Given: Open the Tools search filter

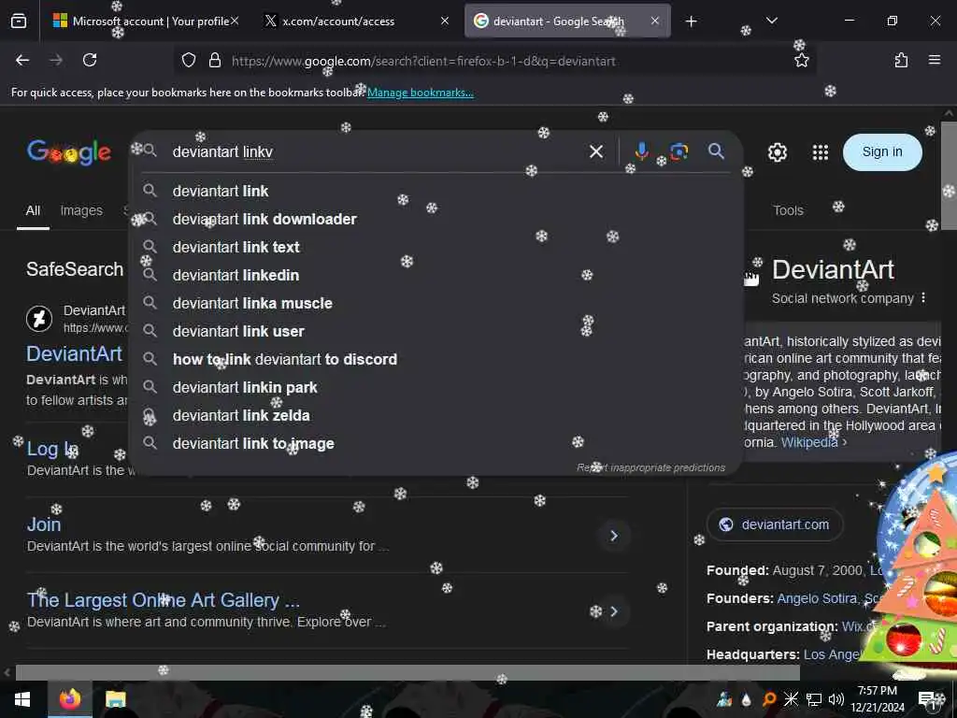Looking at the screenshot, I should tap(788, 210).
